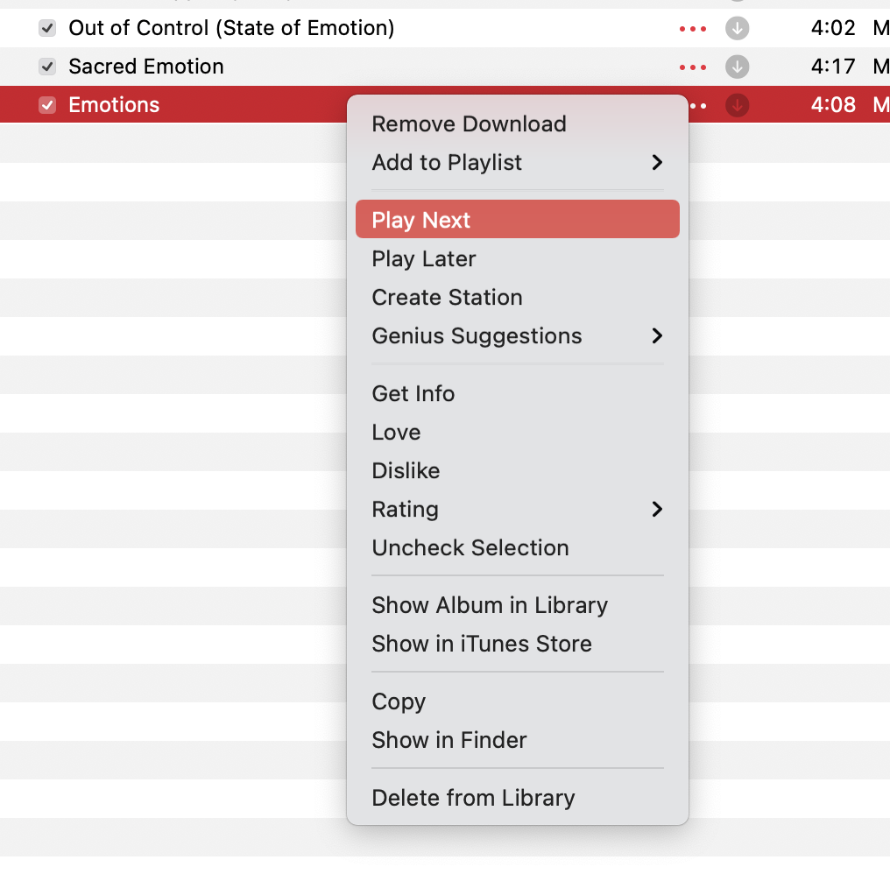Select Show in iTunes Store
Screen dimensions: 890x874
tap(518, 644)
